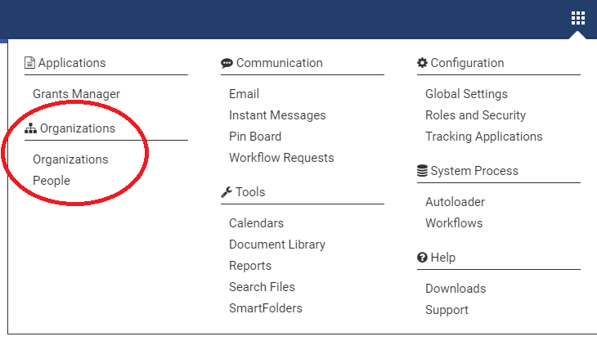Go to People
The height and width of the screenshot is (341, 597).
pos(52,181)
